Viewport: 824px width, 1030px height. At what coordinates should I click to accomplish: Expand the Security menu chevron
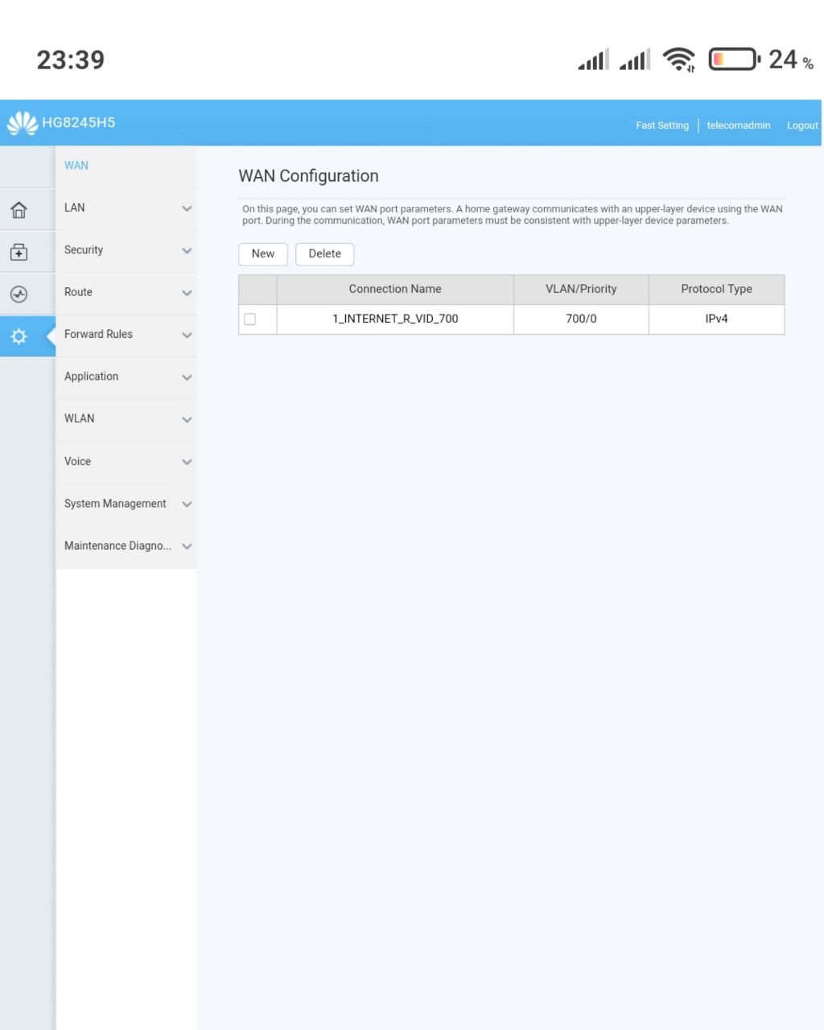(187, 250)
